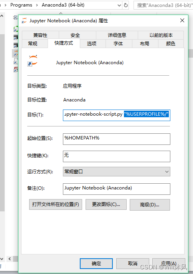Click the sort chevron above Explorer columns
Screen dimensions: 193x274
(x=61, y=13)
